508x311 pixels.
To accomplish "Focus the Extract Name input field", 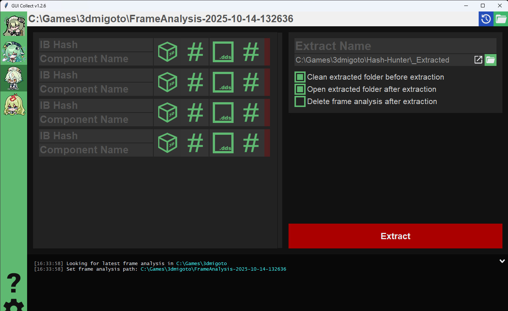I will (x=395, y=46).
